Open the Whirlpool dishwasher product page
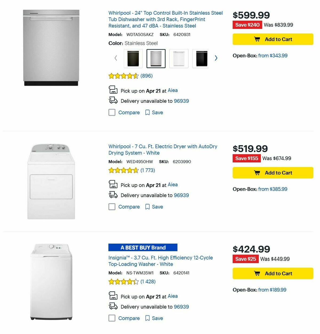Viewport: 320px width, 334px height. (x=165, y=19)
